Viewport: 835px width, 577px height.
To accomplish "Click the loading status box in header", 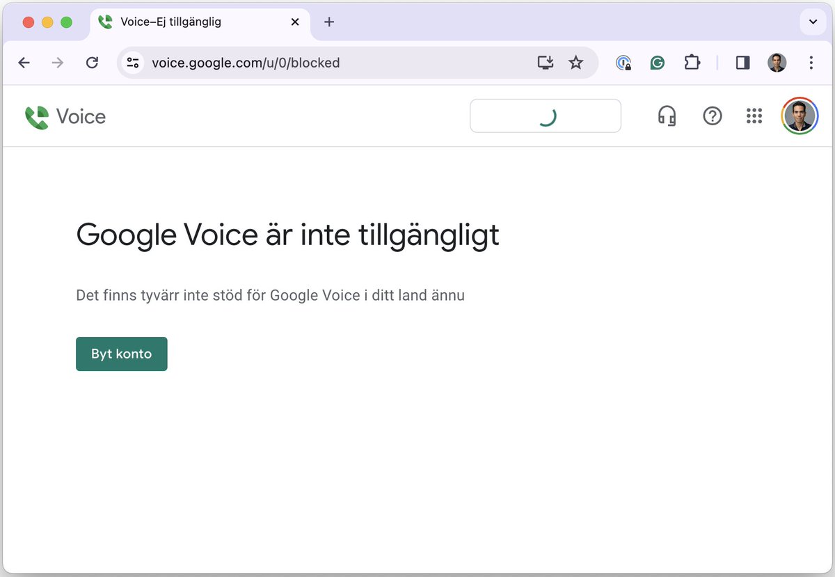I will (x=546, y=116).
